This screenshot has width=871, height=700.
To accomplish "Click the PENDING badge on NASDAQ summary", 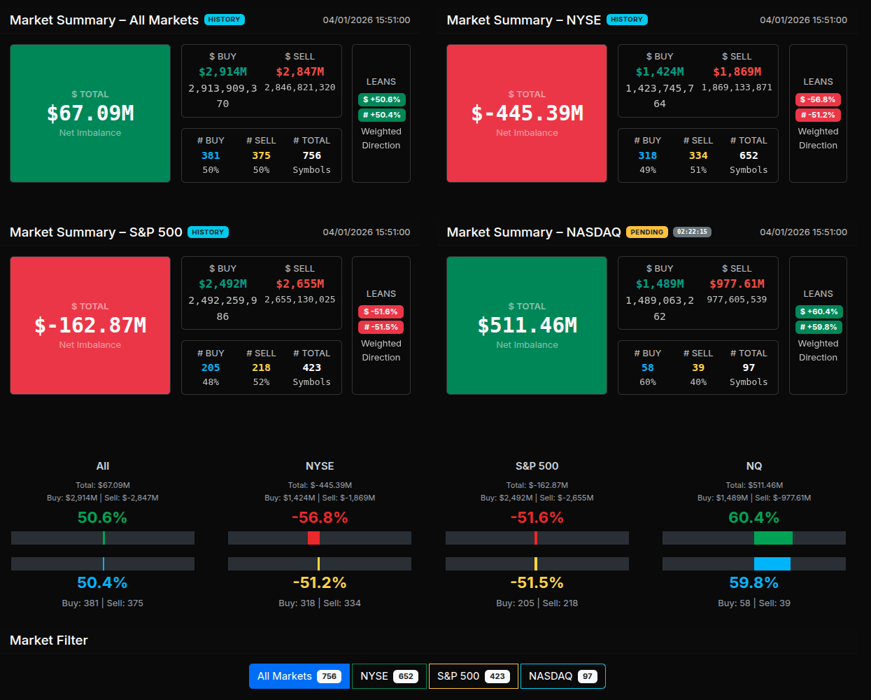I will (x=646, y=232).
